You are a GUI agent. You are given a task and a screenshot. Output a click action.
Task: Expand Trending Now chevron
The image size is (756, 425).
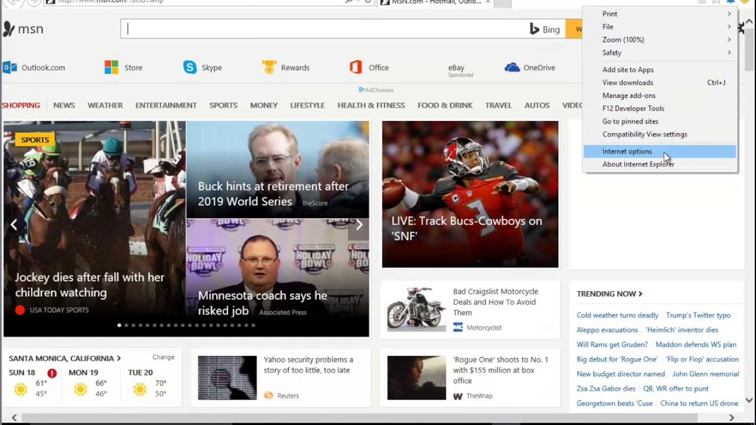(x=640, y=294)
